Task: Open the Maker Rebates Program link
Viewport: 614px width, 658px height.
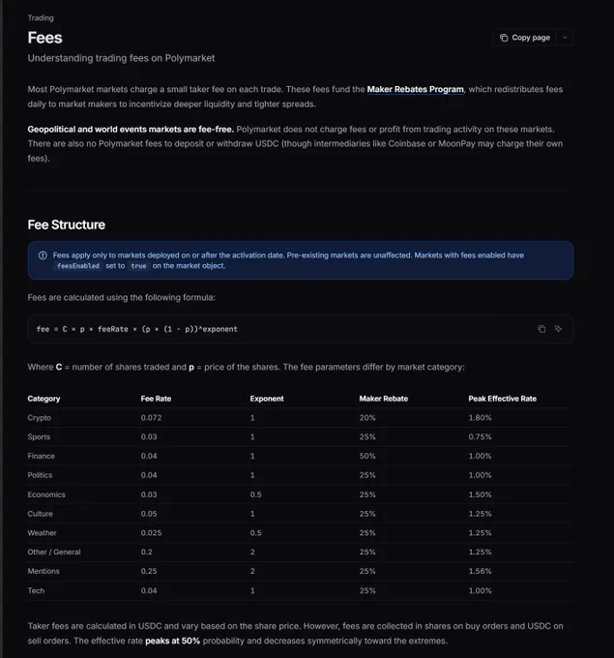Action: pos(415,89)
